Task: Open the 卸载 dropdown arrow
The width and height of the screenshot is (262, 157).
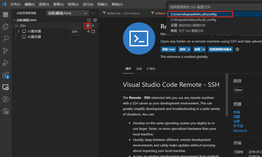Action: (204, 49)
